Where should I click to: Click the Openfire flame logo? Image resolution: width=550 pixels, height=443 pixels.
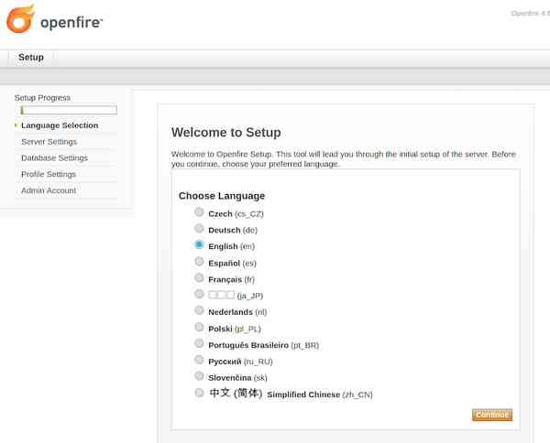point(21,19)
